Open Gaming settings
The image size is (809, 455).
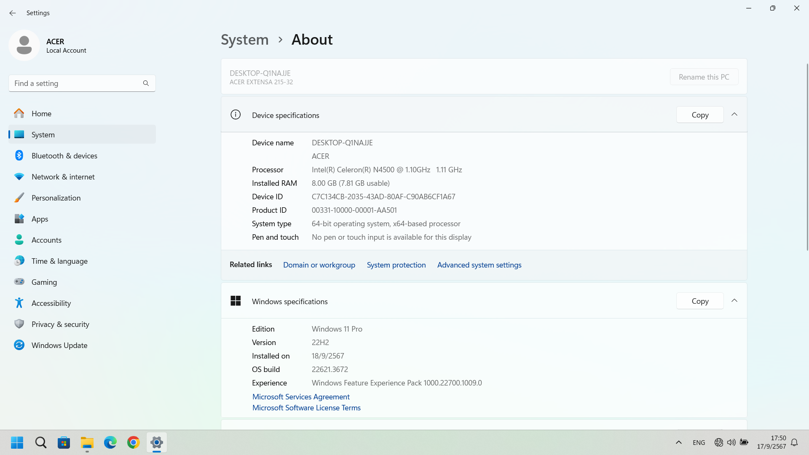pos(82,282)
